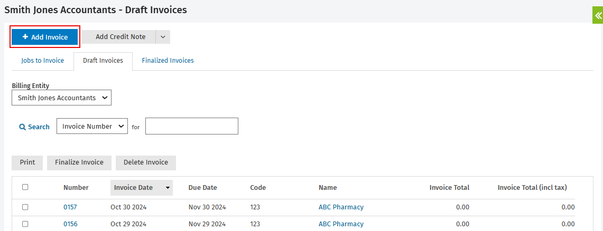Click the Name column header
Screen dimensions: 603x231
click(328, 188)
